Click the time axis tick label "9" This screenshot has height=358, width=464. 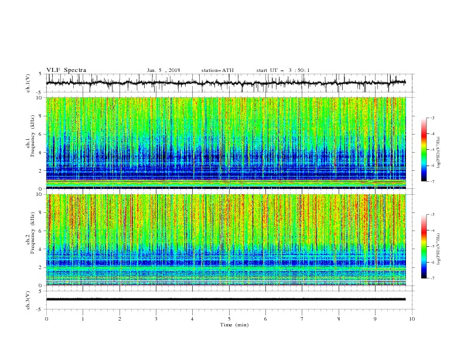click(375, 319)
